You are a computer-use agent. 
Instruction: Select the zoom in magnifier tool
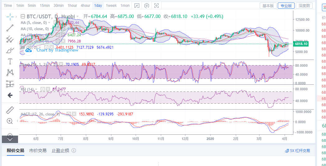(10, 121)
